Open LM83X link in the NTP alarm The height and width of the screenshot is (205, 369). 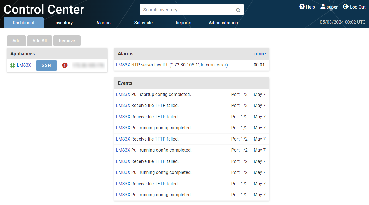pyautogui.click(x=123, y=65)
